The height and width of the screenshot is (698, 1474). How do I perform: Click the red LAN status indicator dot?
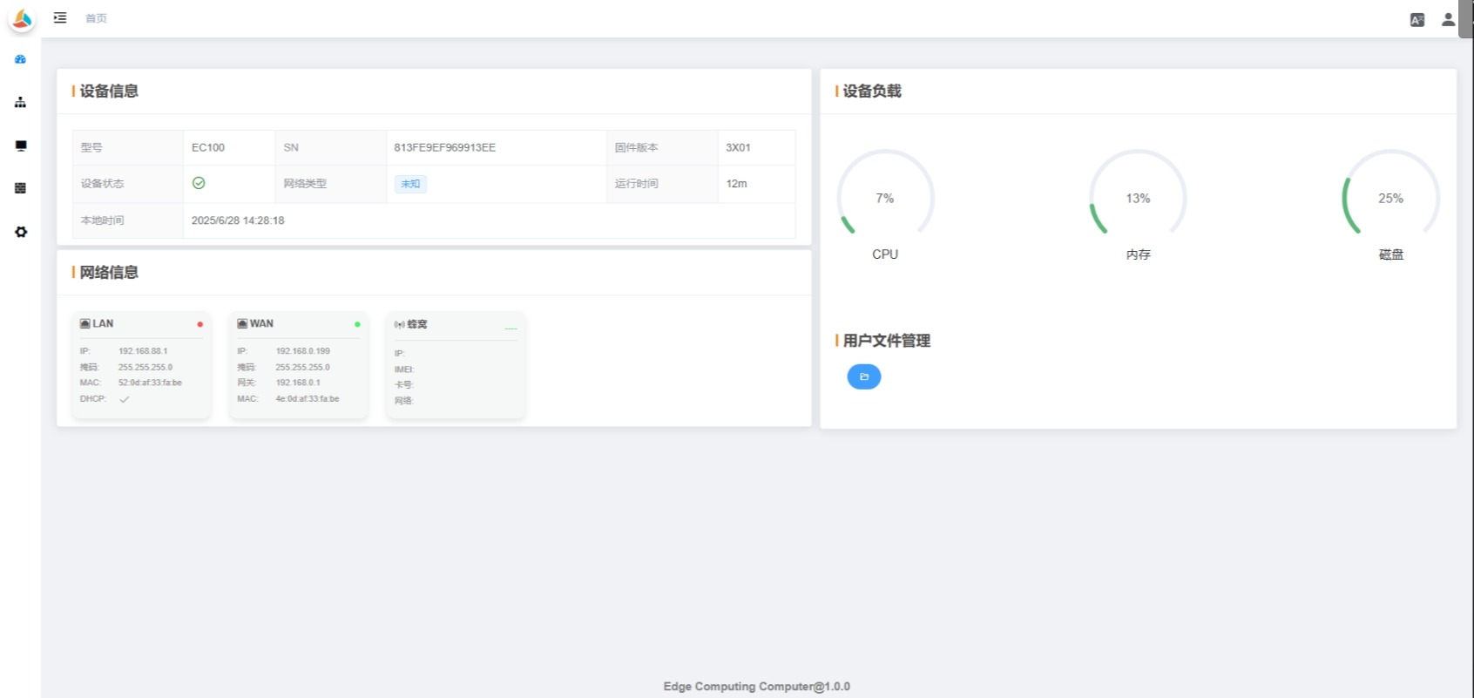click(x=199, y=324)
